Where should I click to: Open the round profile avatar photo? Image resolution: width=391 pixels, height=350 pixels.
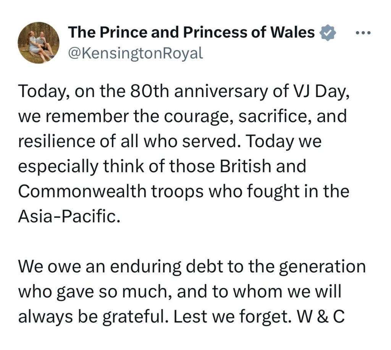coord(39,43)
